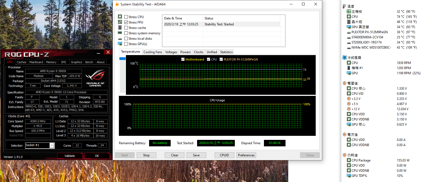This screenshot has height=182, width=447.
Task: Click the Stress cache chip icon
Action: point(120,28)
